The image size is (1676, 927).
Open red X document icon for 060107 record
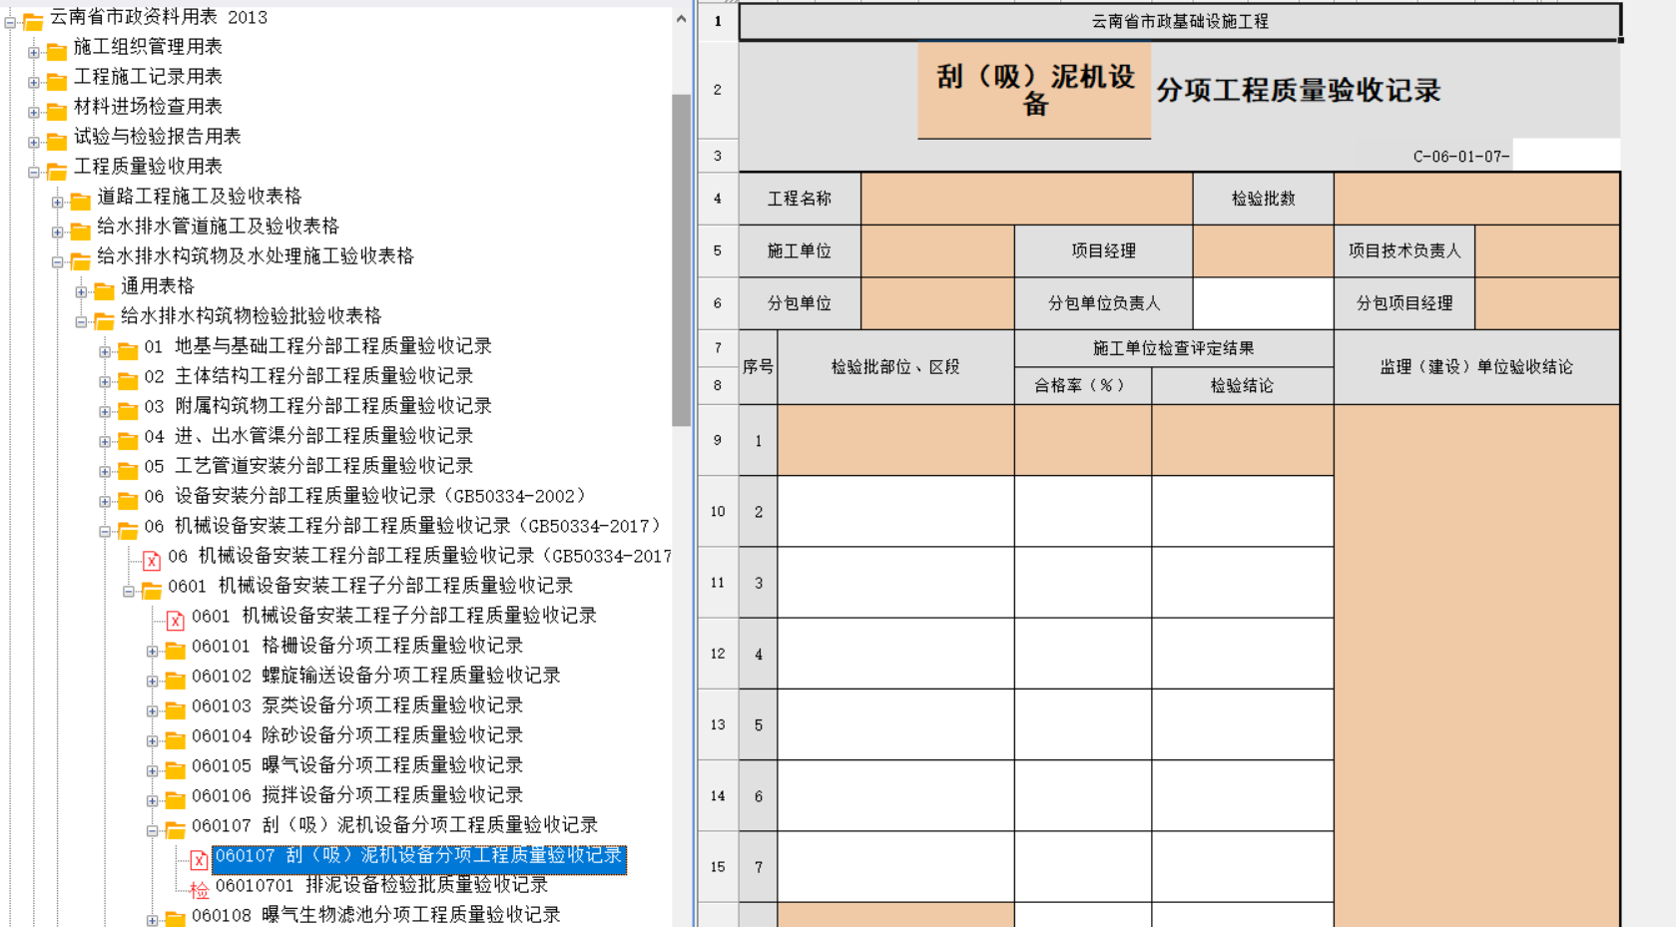[199, 859]
